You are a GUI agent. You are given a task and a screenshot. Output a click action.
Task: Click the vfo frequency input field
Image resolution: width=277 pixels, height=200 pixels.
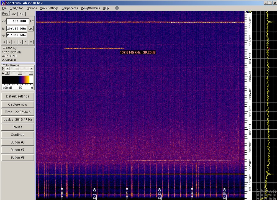(17, 21)
